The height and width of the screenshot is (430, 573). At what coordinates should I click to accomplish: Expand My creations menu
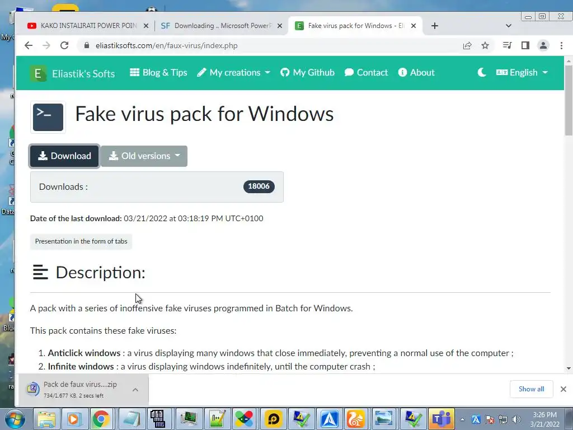click(x=233, y=72)
